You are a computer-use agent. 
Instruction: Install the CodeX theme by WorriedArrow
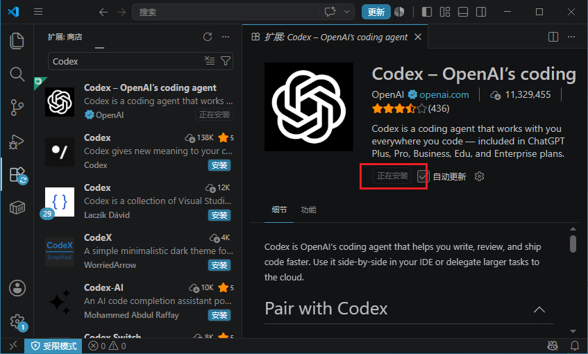[219, 265]
